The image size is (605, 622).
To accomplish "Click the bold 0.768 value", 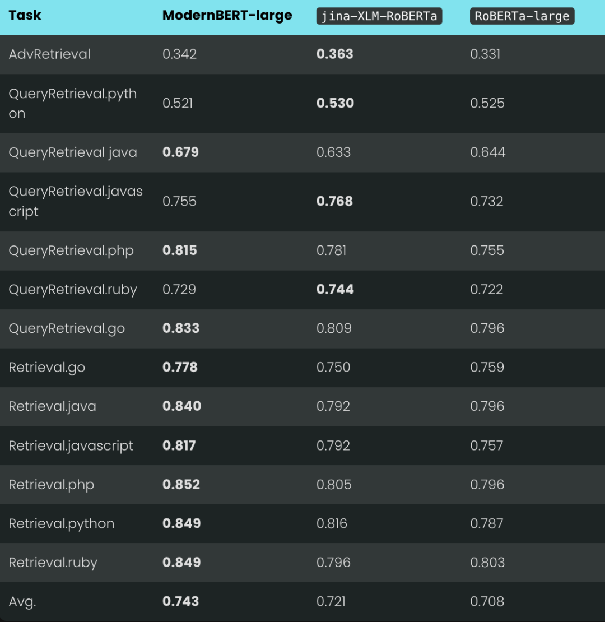I will (334, 202).
